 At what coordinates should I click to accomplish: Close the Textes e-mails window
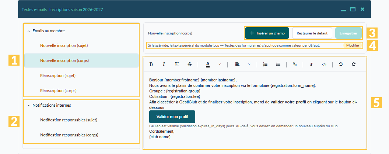pos(362,10)
